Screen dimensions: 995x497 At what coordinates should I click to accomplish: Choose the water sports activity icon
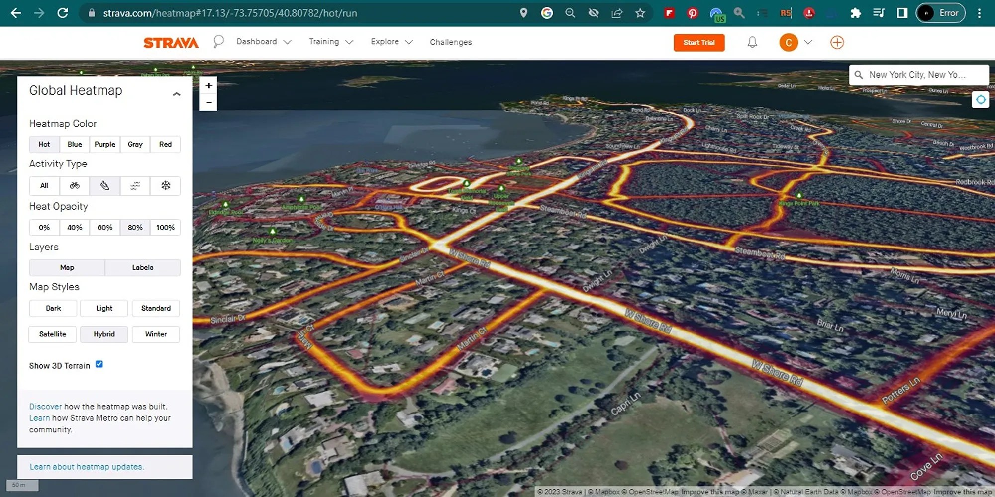(135, 186)
